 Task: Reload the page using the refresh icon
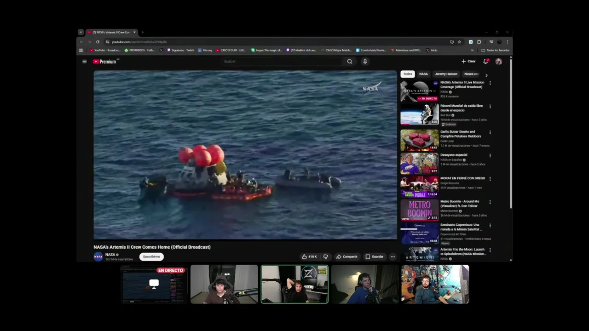click(x=98, y=42)
